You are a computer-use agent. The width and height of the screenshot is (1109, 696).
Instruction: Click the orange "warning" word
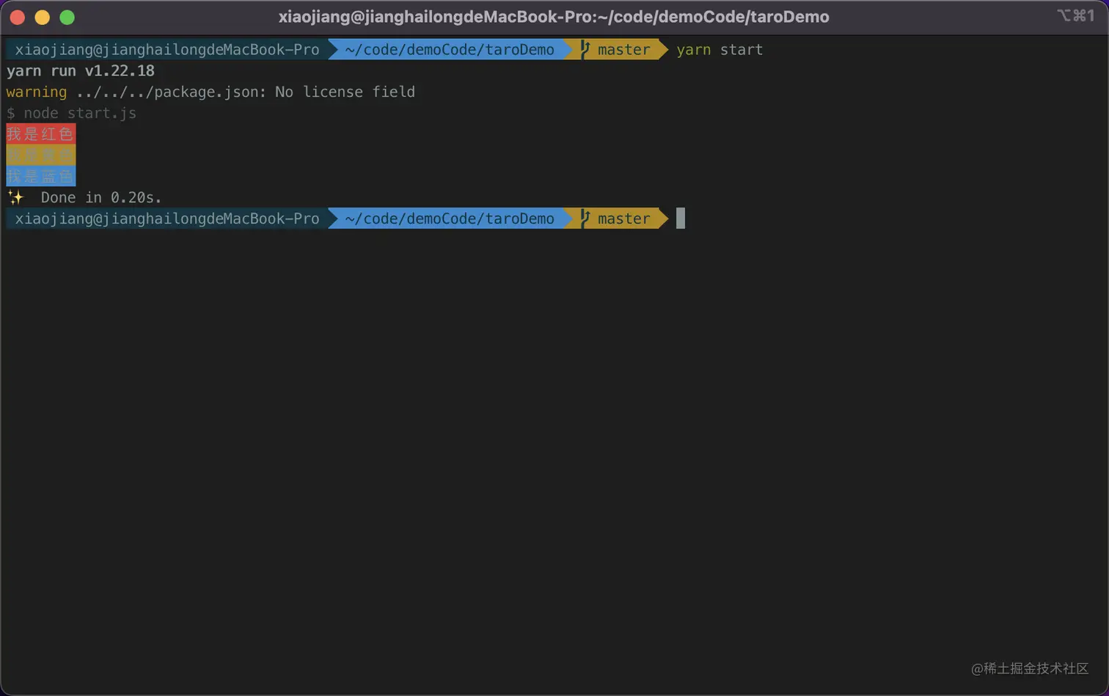click(x=37, y=92)
